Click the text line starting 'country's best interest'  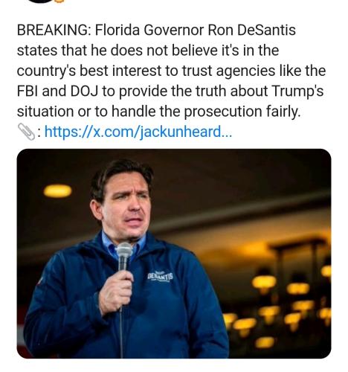pyautogui.click(x=171, y=71)
